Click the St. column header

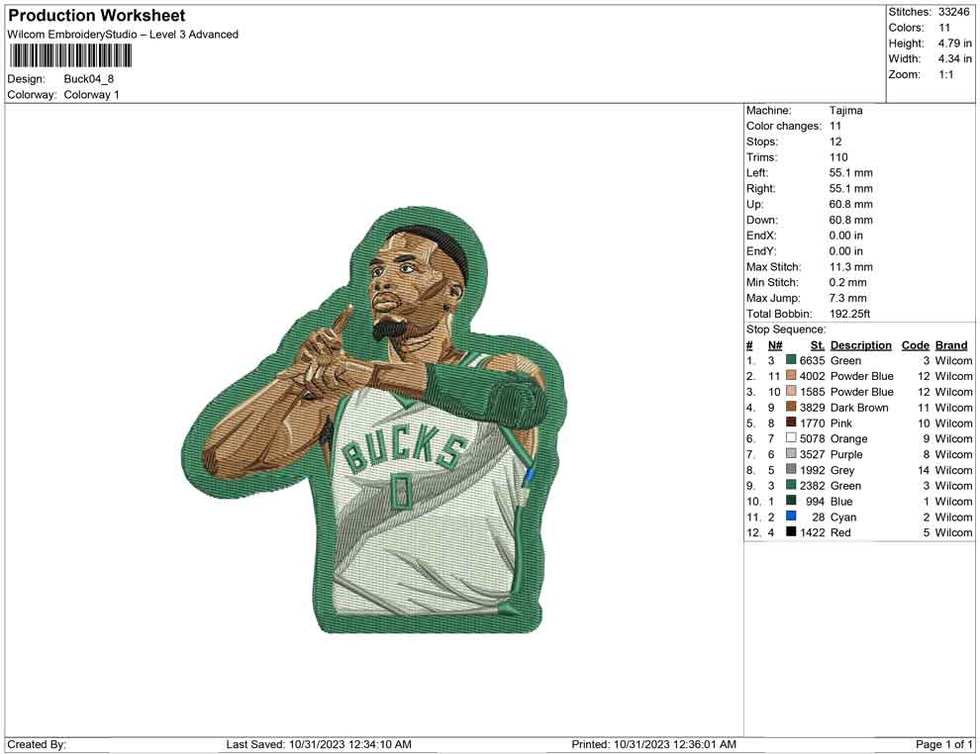[x=818, y=345]
